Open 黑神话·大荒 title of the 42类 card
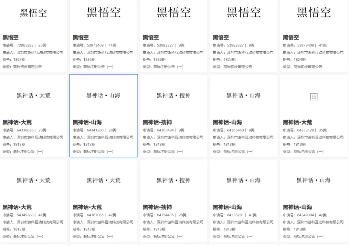The height and width of the screenshot is (246, 349). [x=87, y=207]
